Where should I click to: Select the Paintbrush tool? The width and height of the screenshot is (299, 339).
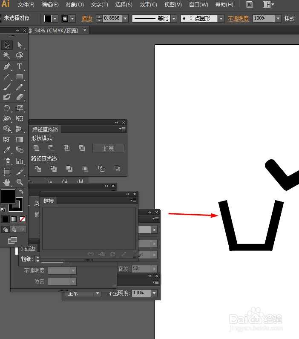[x=7, y=87]
